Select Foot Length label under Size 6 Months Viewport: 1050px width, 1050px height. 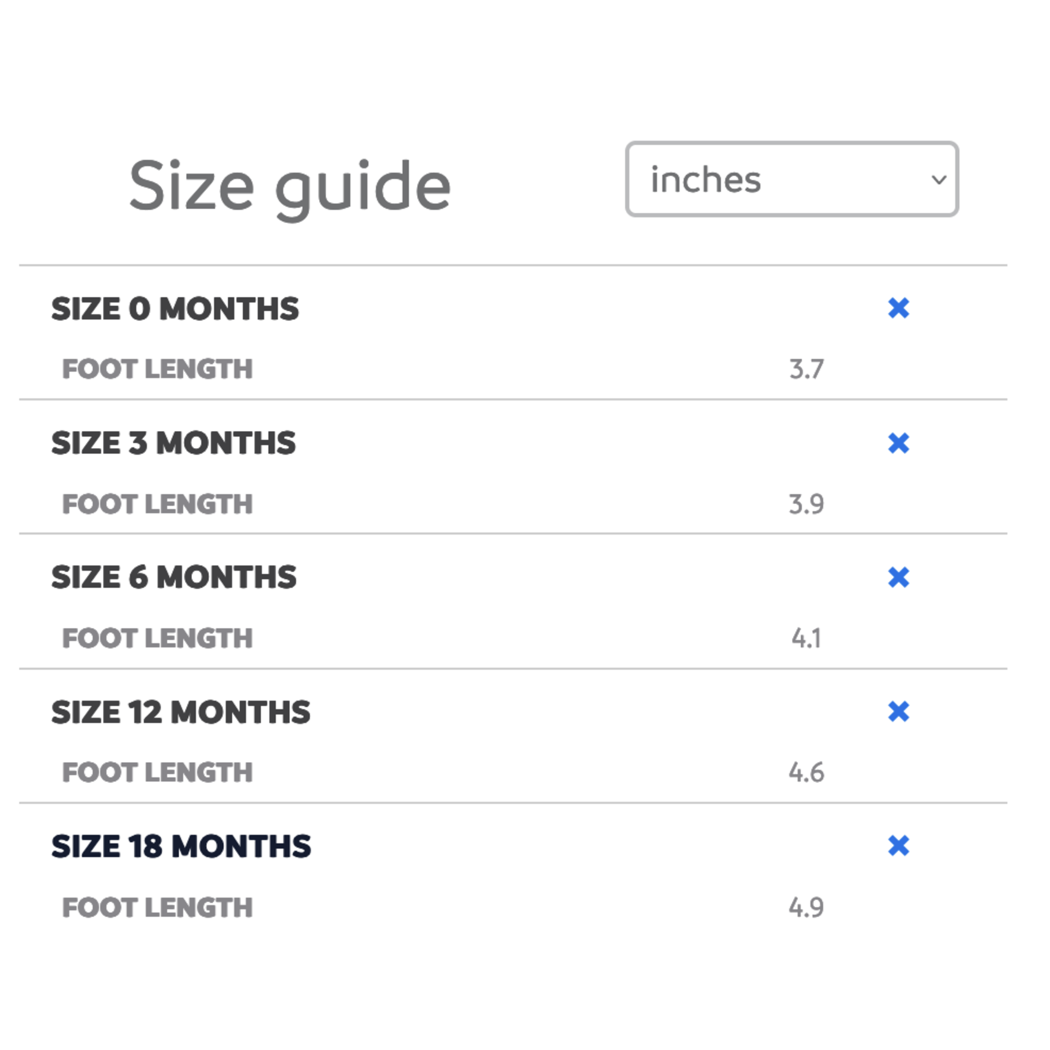157,638
